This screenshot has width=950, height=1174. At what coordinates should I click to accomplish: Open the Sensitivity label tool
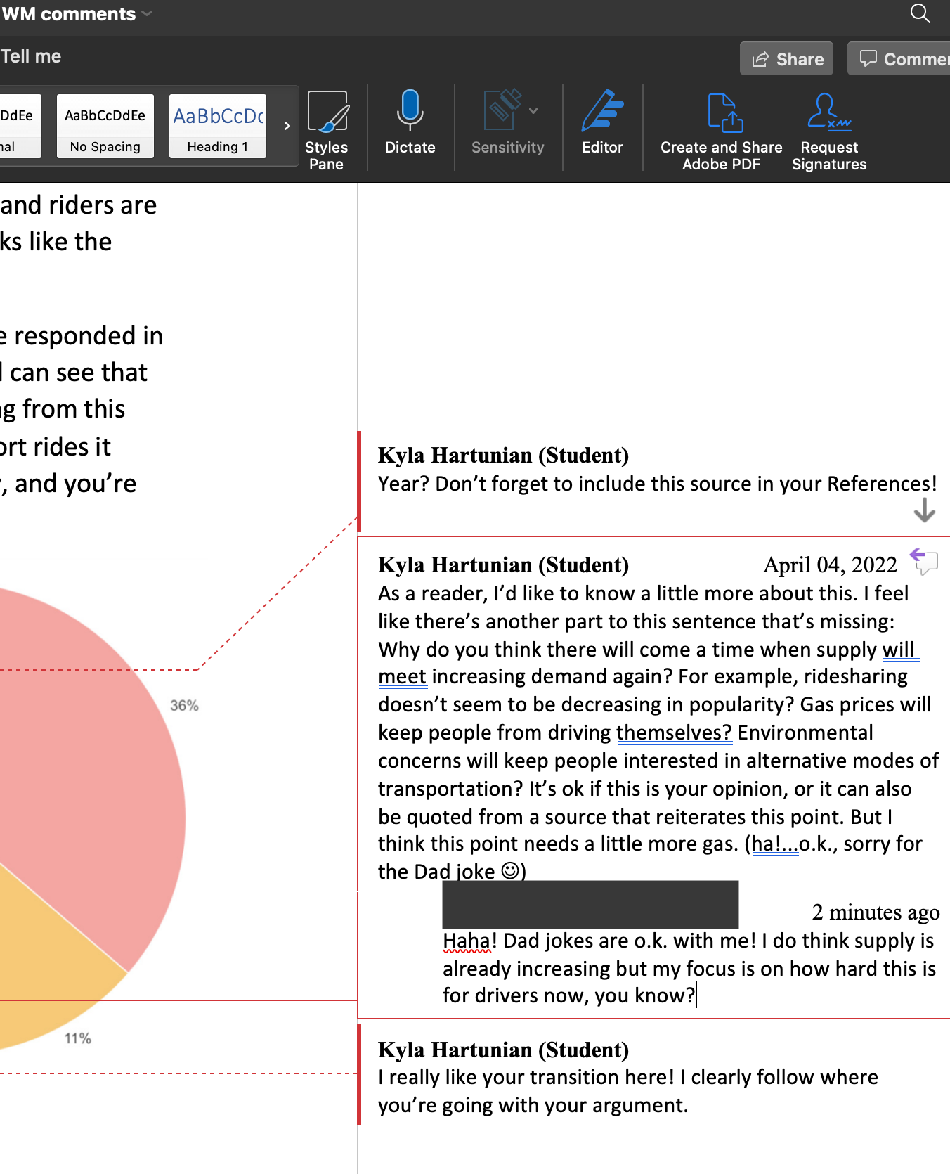pyautogui.click(x=507, y=122)
